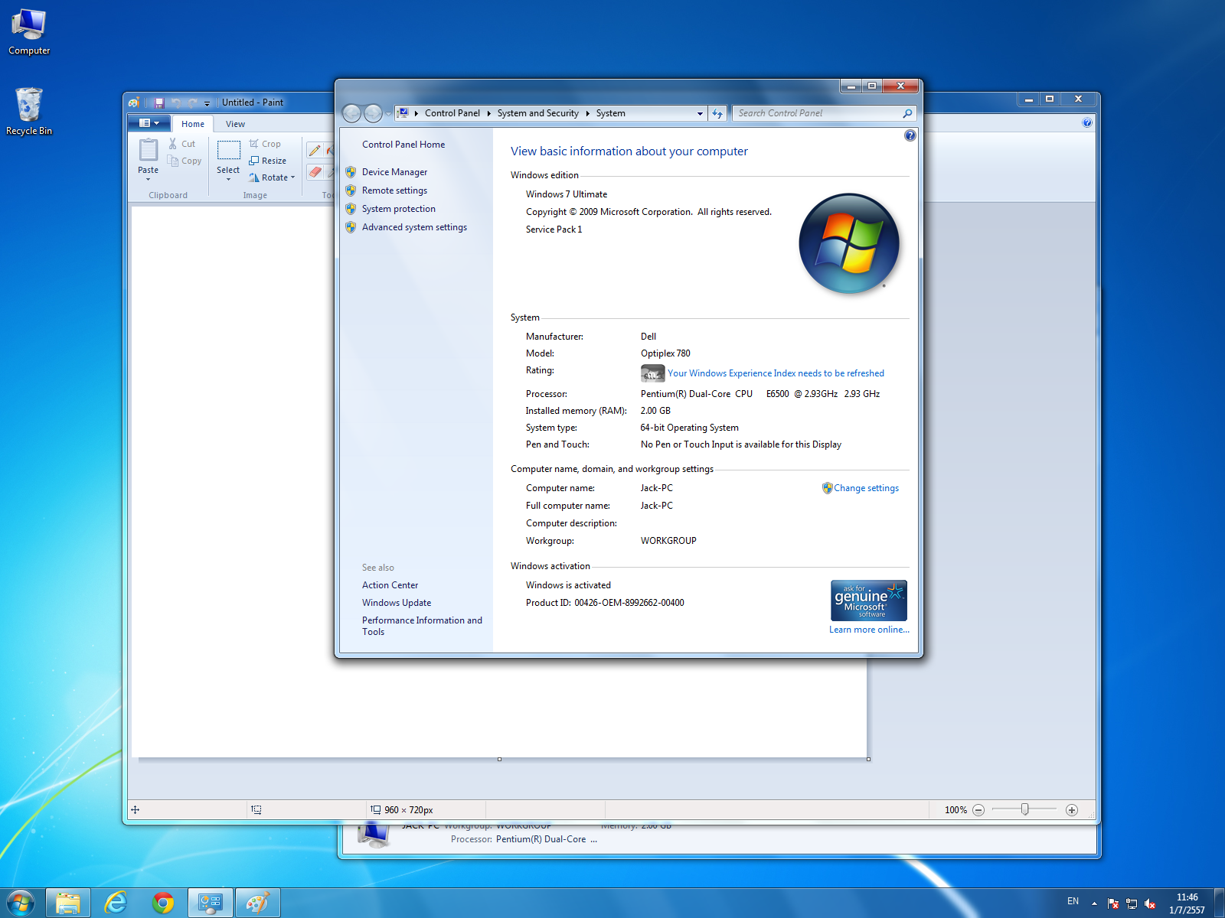Open the Change settings link
The image size is (1225, 918).
866,488
